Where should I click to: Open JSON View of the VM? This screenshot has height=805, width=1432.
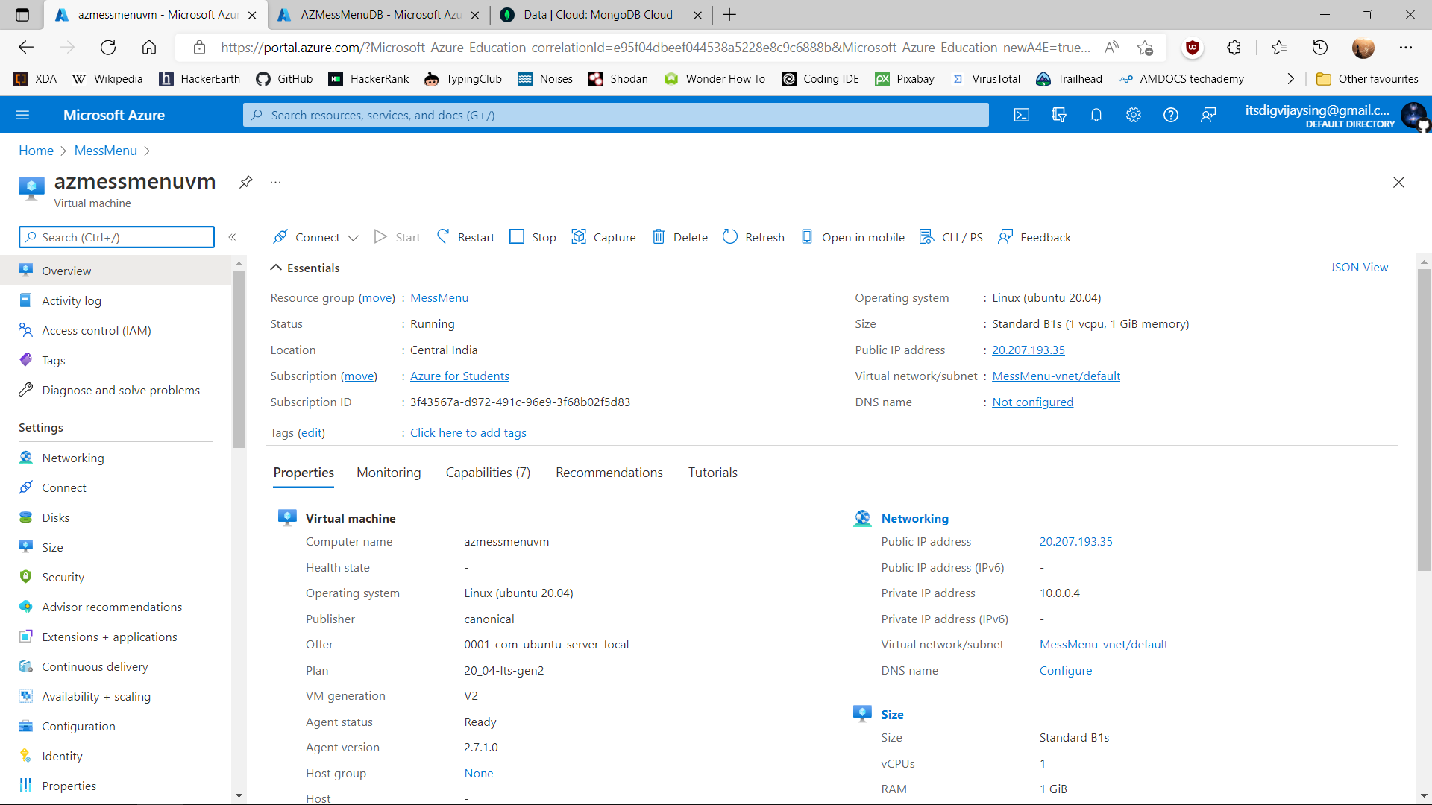(1359, 267)
